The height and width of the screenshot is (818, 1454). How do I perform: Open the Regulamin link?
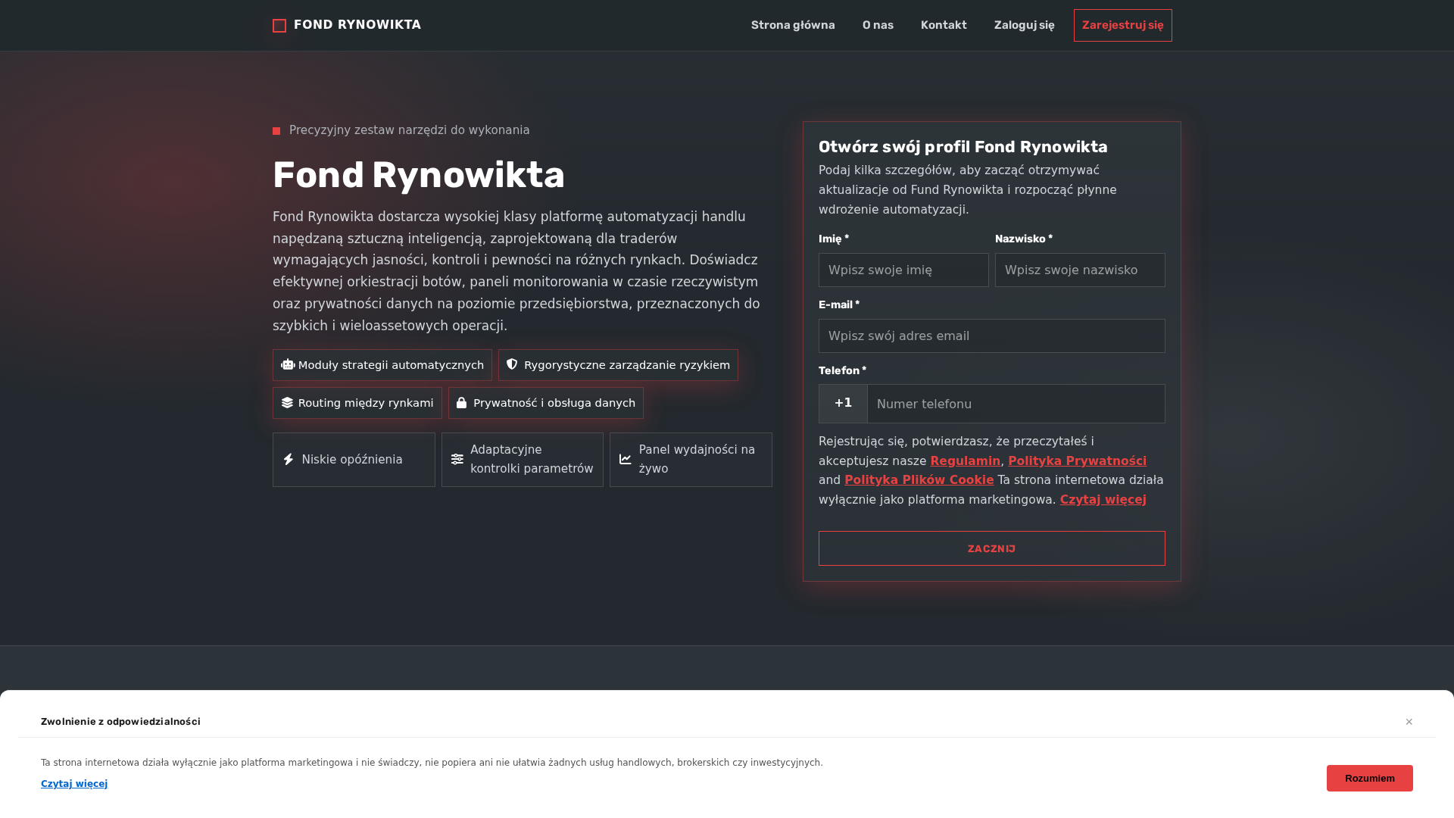tap(966, 461)
